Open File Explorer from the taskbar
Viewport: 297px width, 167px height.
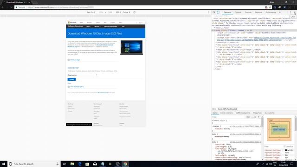pyautogui.click(x=72, y=164)
